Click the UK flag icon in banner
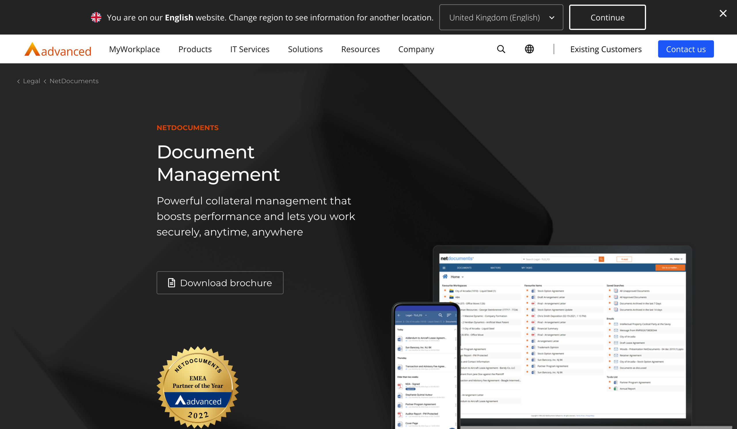The image size is (737, 429). (x=96, y=18)
